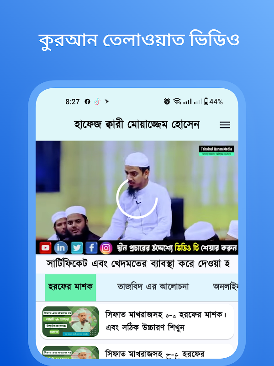Switch to the partially visible অনলাইন tab
Viewport: 274px width, 366px height.
pos(225,287)
